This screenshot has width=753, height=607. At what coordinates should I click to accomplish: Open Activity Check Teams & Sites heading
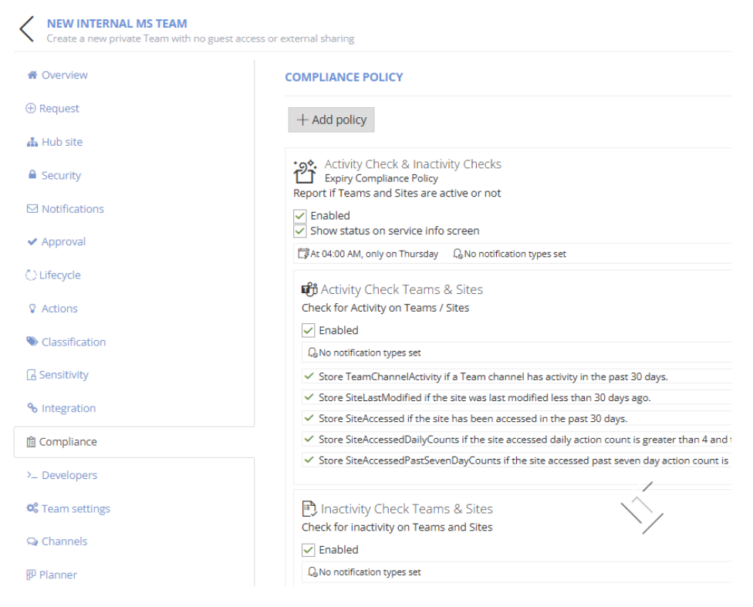point(402,289)
